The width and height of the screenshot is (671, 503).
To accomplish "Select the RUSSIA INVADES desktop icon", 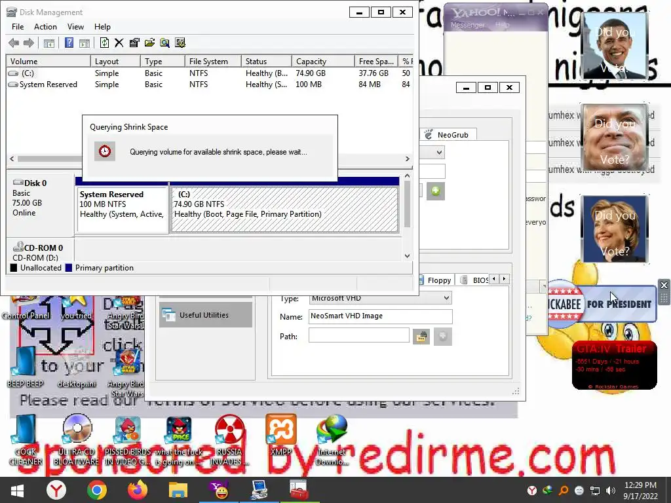I will tap(229, 441).
